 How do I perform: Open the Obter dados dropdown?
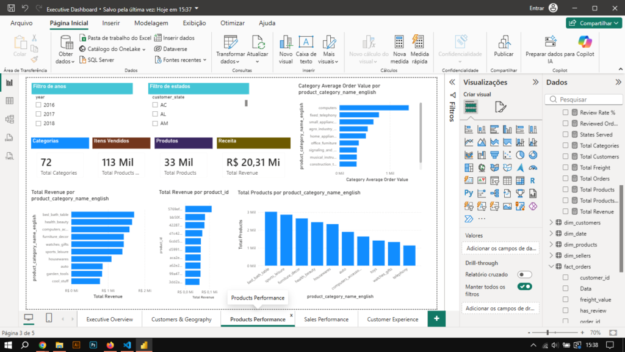tap(65, 50)
